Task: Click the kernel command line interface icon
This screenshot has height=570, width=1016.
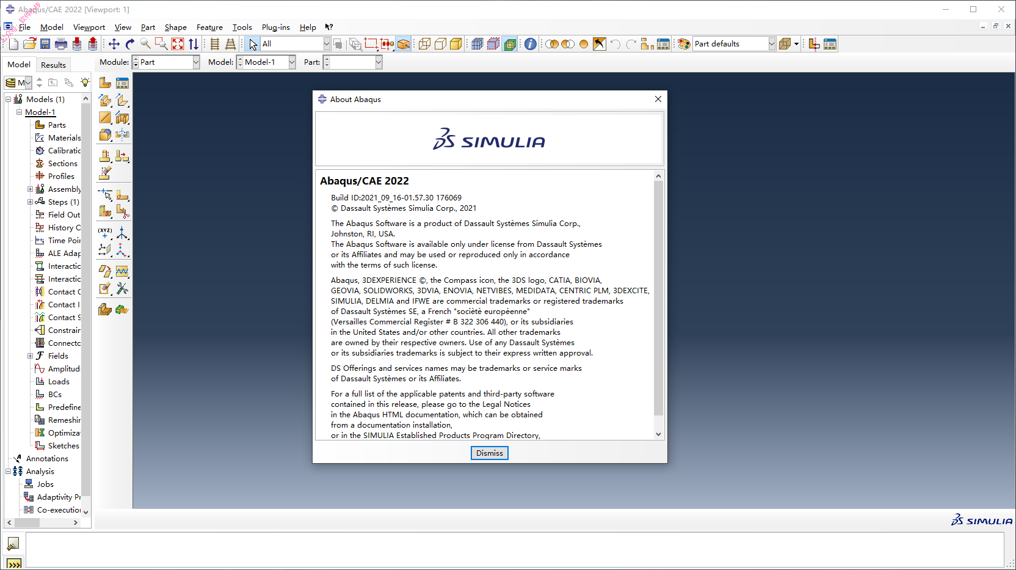Action: 13,563
